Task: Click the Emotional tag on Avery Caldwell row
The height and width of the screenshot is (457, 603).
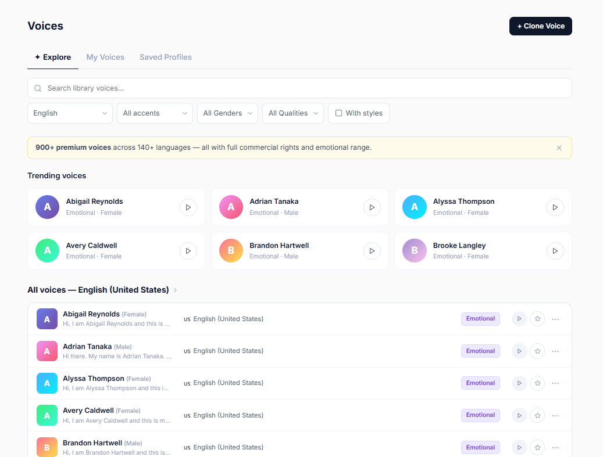Action: click(x=480, y=415)
